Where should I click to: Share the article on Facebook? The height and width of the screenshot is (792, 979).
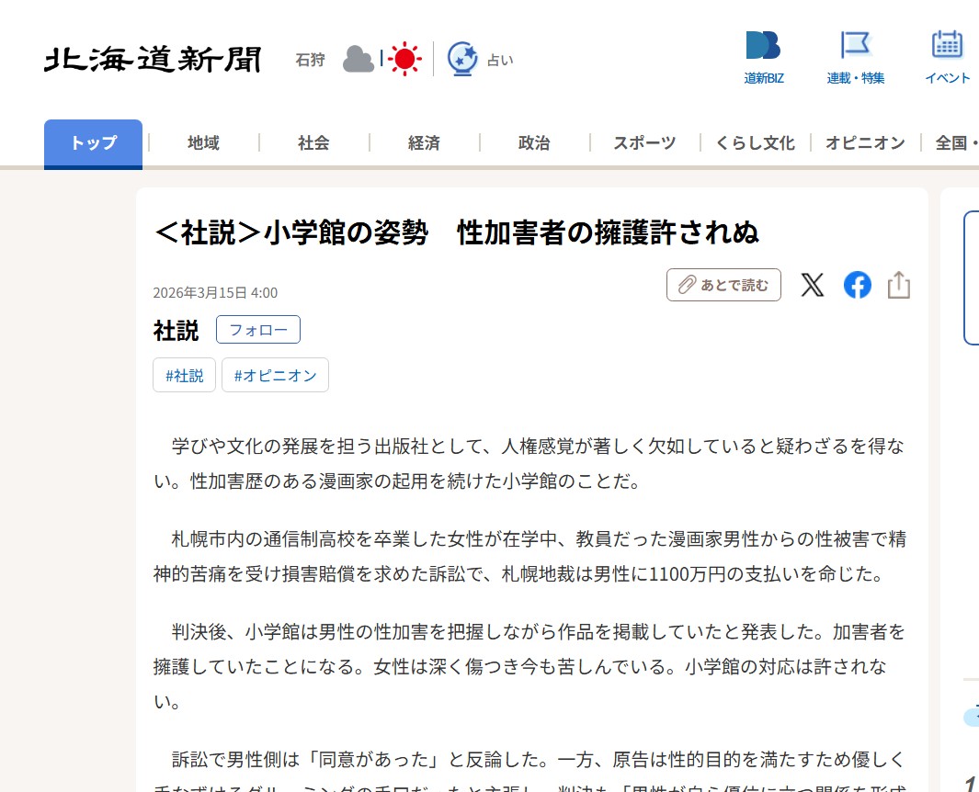pyautogui.click(x=857, y=285)
